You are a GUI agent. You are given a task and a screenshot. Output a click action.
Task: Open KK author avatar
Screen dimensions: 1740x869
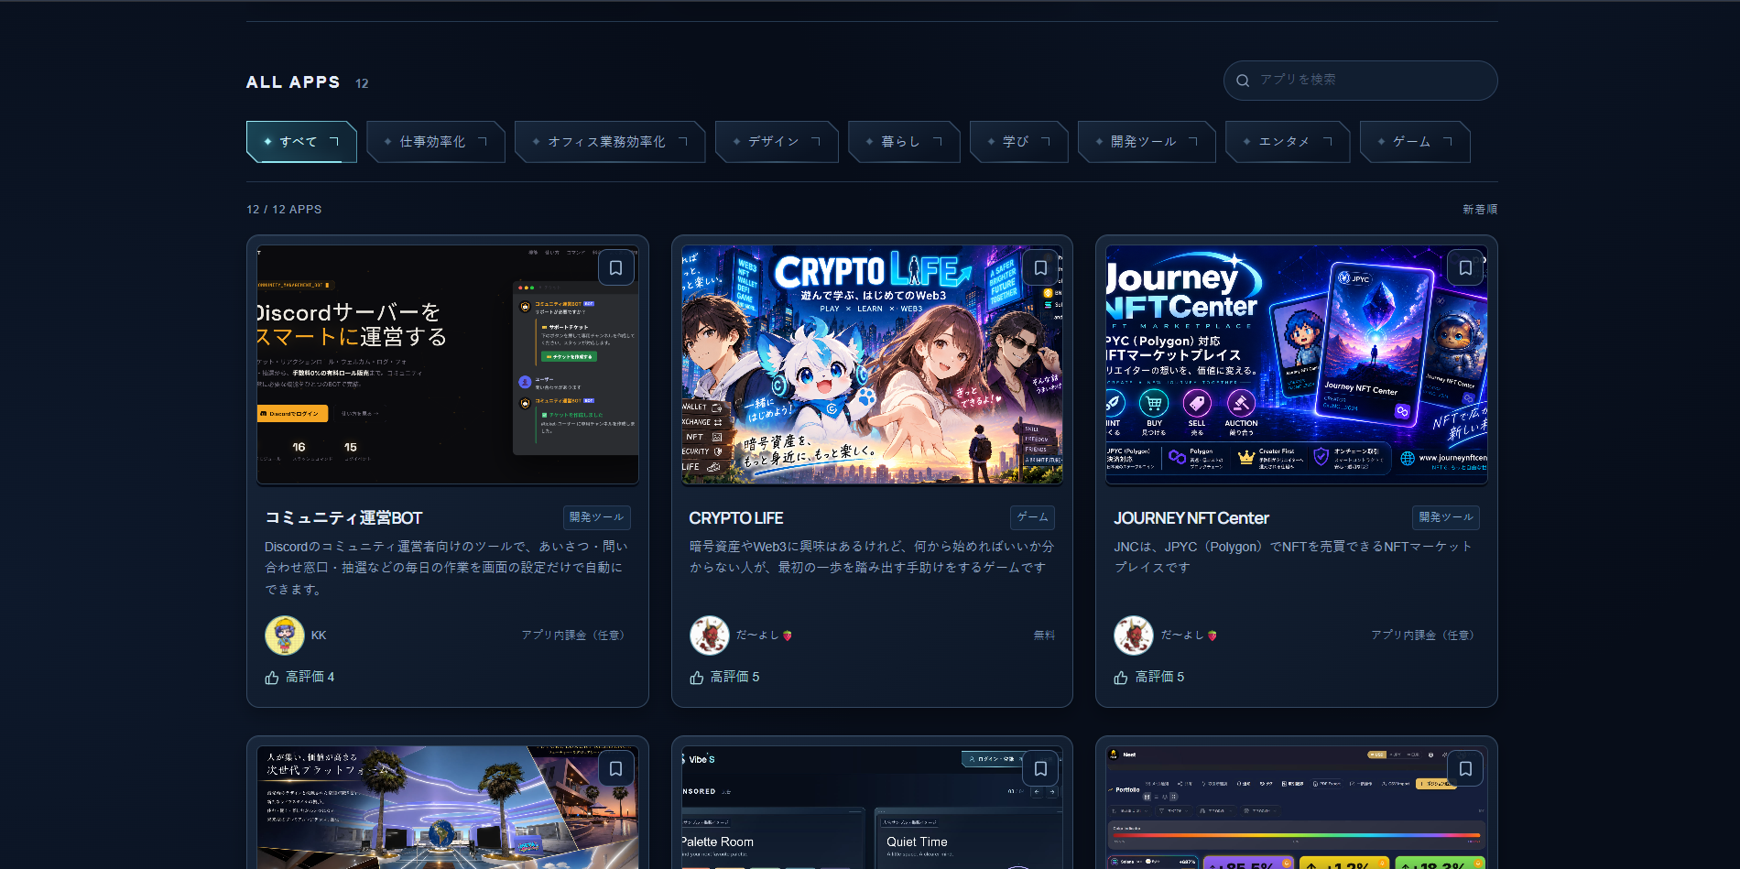[x=285, y=635]
